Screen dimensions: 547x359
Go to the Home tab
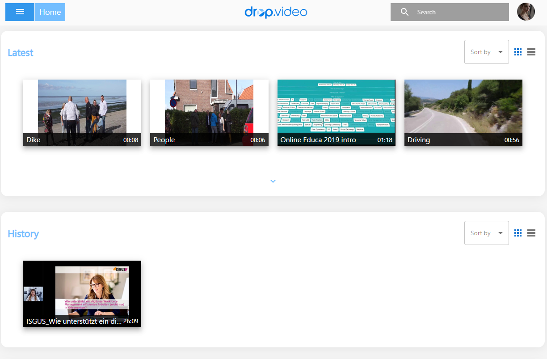(50, 12)
